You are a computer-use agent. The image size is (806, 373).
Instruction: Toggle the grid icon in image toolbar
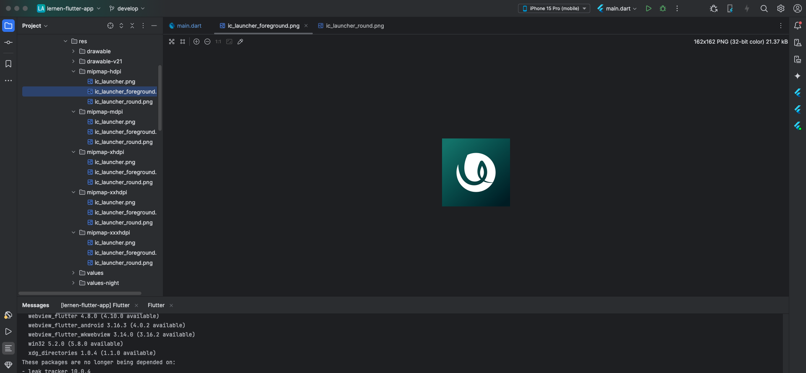tap(183, 42)
